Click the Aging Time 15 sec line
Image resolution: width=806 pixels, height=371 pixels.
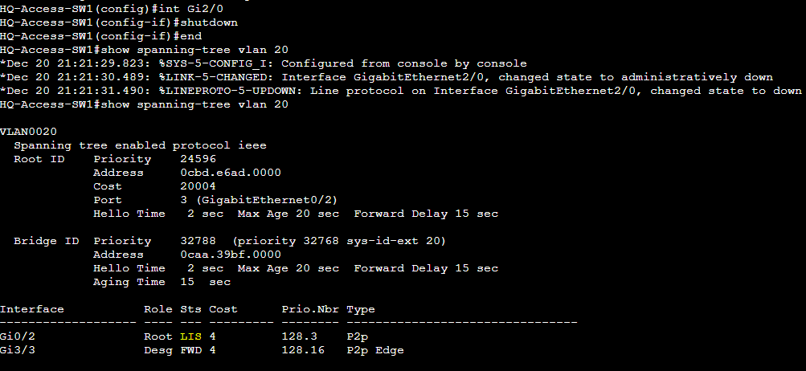[162, 282]
